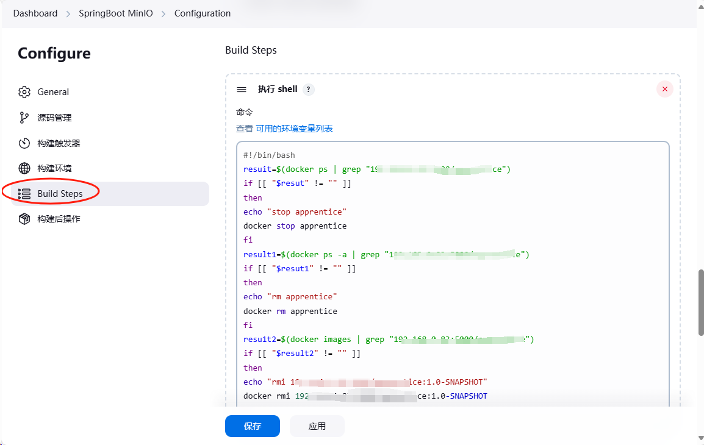Image resolution: width=704 pixels, height=445 pixels.
Task: Click the drag handle icon beside 执行 shell
Action: pyautogui.click(x=242, y=90)
